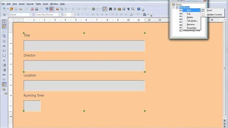Open the View menu
The width and height of the screenshot is (228, 128).
click(x=15, y=4)
